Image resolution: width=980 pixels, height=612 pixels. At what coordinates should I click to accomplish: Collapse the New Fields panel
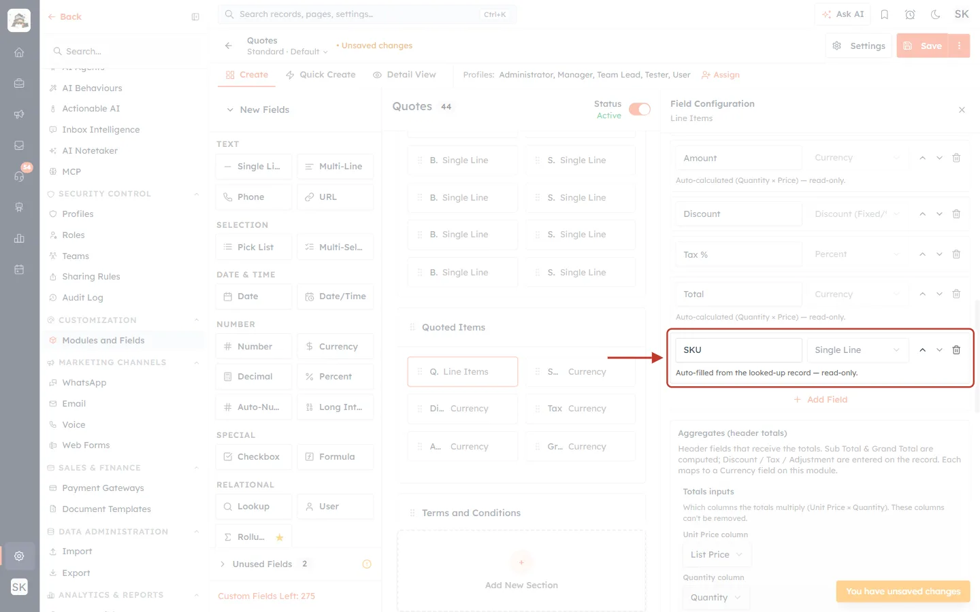pos(230,110)
